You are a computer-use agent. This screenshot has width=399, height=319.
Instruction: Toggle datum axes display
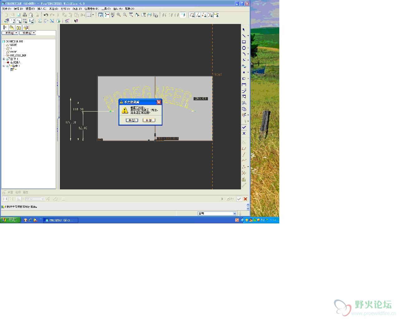(198, 15)
